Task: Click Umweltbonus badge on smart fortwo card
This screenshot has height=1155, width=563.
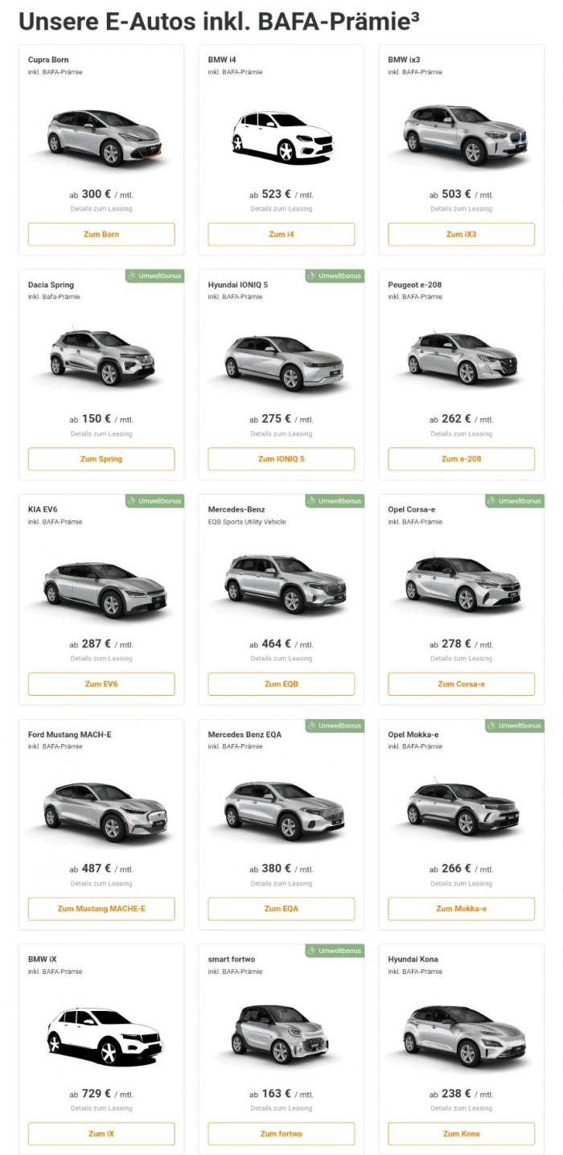Action: click(335, 951)
